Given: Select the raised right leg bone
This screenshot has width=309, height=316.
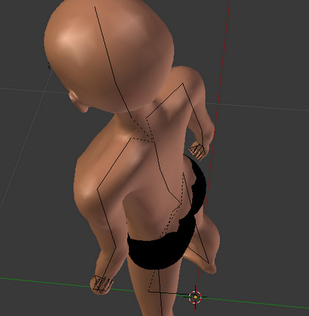Looking at the screenshot, I should [x=196, y=218].
